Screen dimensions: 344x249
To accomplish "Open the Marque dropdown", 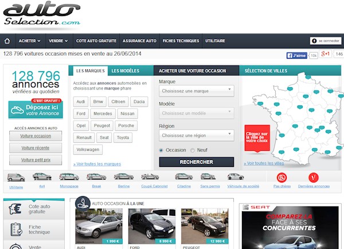I will tap(196, 91).
